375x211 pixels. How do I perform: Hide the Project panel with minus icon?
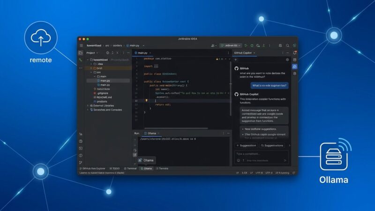[x=128, y=53]
